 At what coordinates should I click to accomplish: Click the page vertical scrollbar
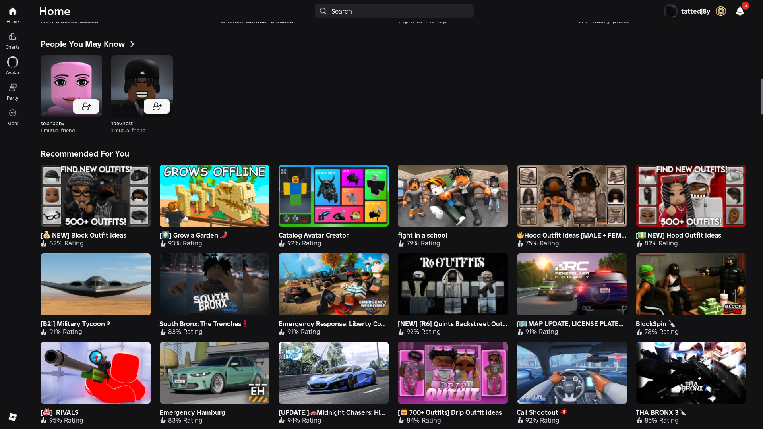[761, 96]
